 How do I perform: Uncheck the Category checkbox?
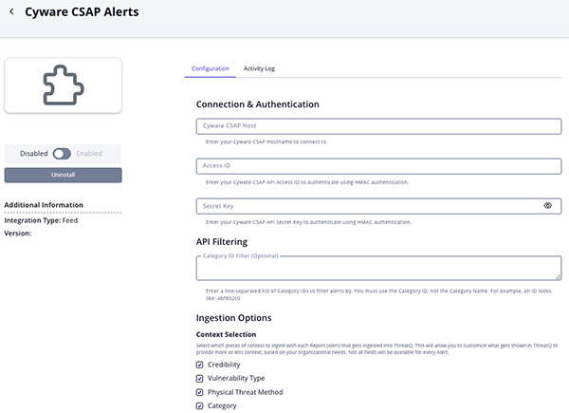[199, 405]
